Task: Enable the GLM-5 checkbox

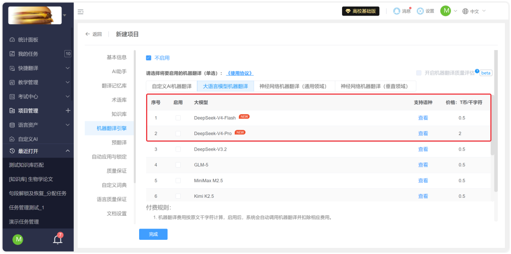Action: click(x=178, y=165)
